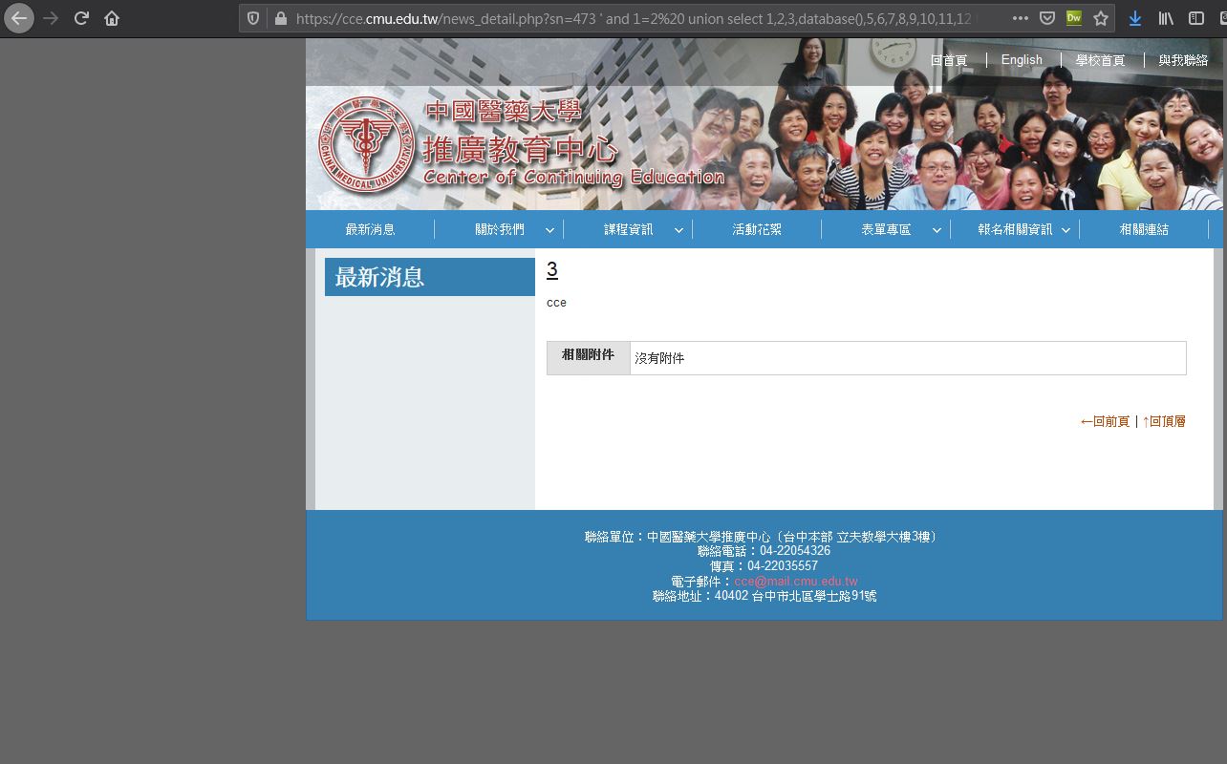Viewport: 1227px width, 764px height.
Task: Open the downloads panel
Action: coord(1135,18)
